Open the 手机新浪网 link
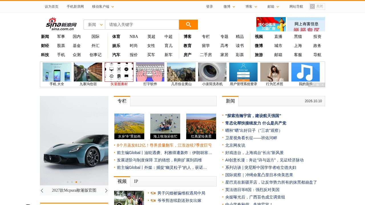 75,7
